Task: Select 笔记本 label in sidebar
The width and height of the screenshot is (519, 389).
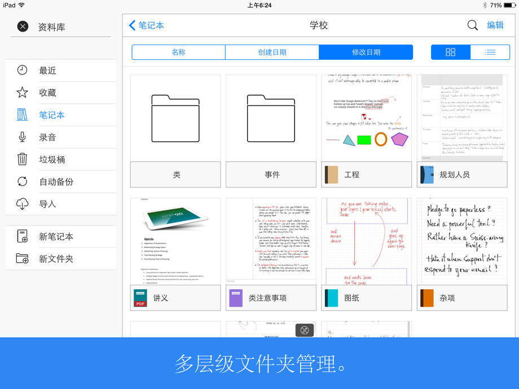Action: tap(52, 115)
